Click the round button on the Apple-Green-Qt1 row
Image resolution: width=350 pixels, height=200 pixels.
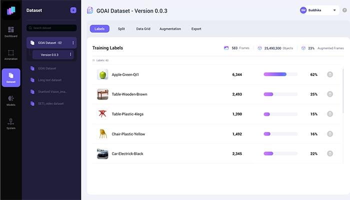(x=330, y=74)
